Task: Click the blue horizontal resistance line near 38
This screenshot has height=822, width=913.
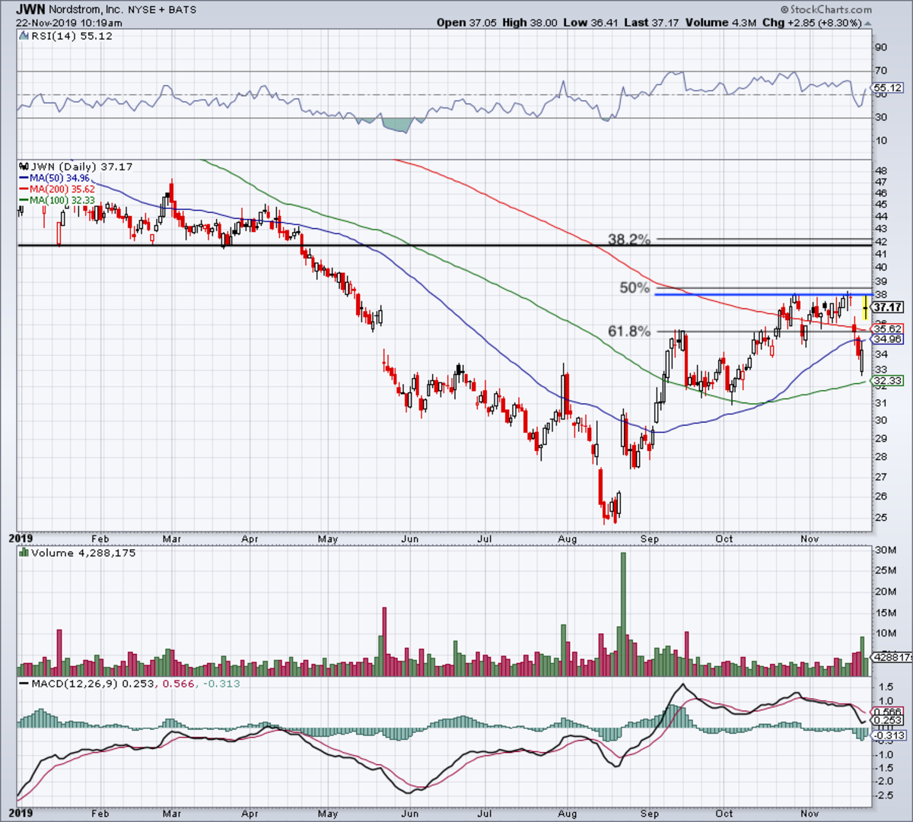Action: tap(763, 294)
